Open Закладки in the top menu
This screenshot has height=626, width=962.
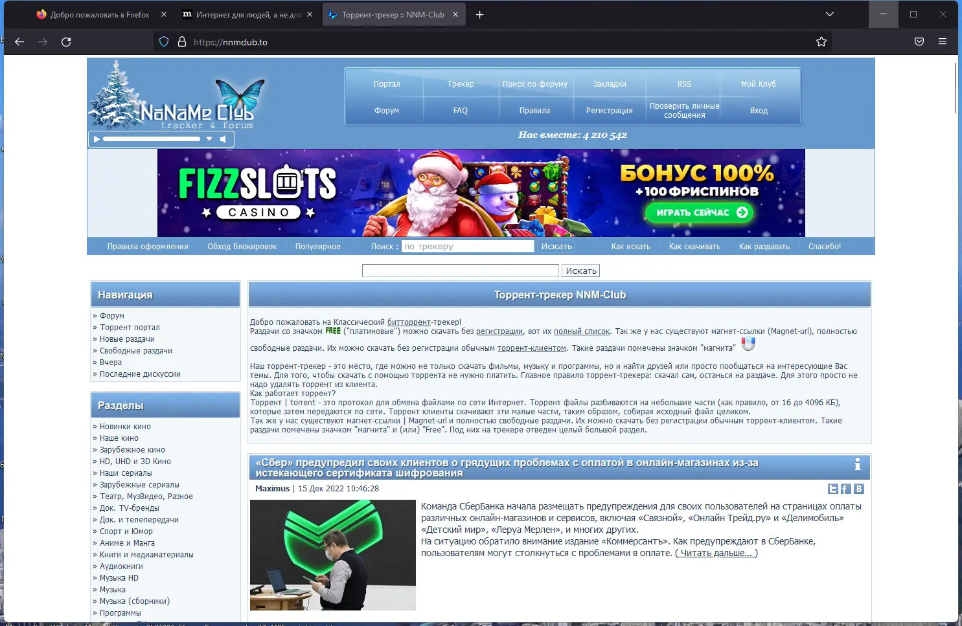point(610,84)
